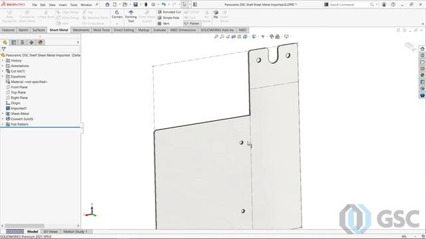Open the PropertyManager tab

pos(14,42)
